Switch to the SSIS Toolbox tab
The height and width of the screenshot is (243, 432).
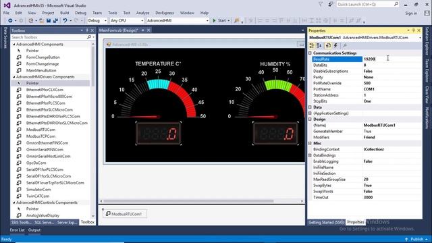(21, 222)
